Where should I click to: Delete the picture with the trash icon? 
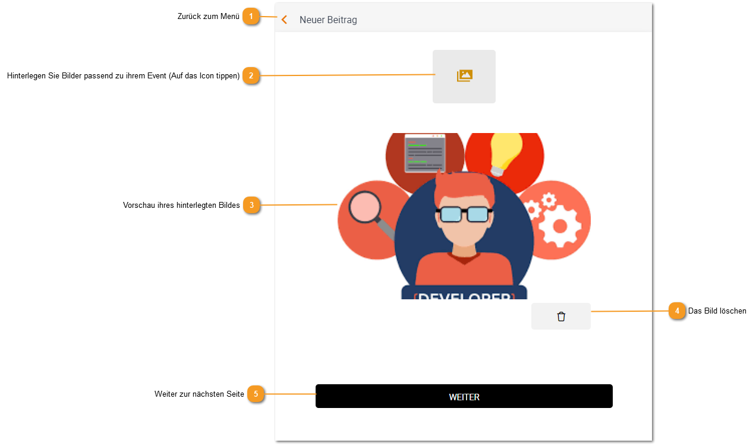click(x=561, y=317)
